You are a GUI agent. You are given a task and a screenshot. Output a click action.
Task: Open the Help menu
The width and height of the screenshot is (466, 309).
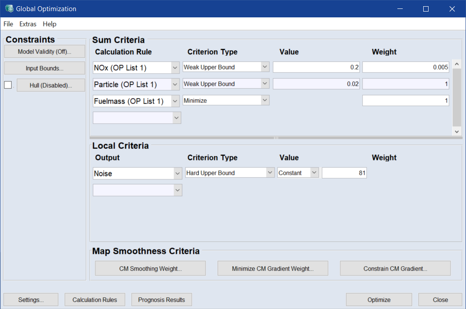[49, 24]
